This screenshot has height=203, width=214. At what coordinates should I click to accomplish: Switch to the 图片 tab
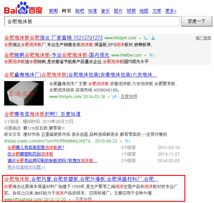(x=118, y=11)
